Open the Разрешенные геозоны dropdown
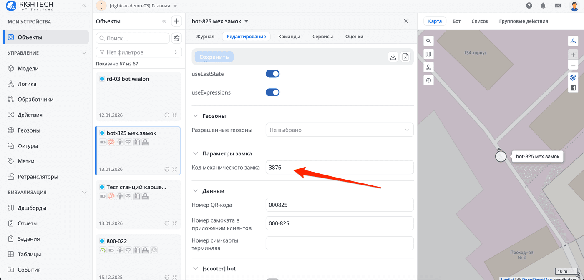The image size is (584, 280). point(340,130)
